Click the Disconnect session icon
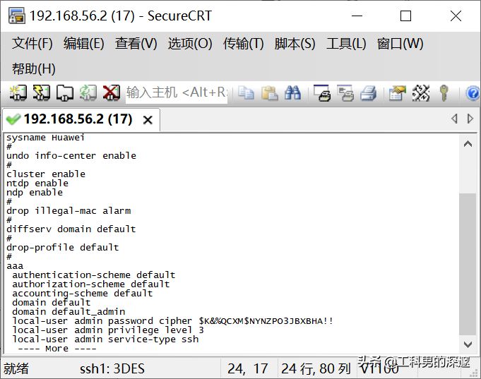Image resolution: width=481 pixels, height=379 pixels. tap(111, 92)
